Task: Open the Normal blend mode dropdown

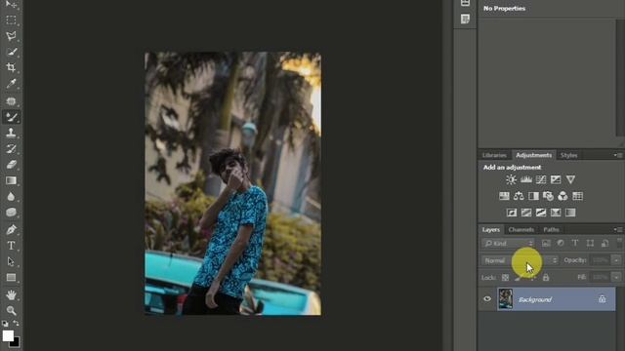Action: coord(520,260)
